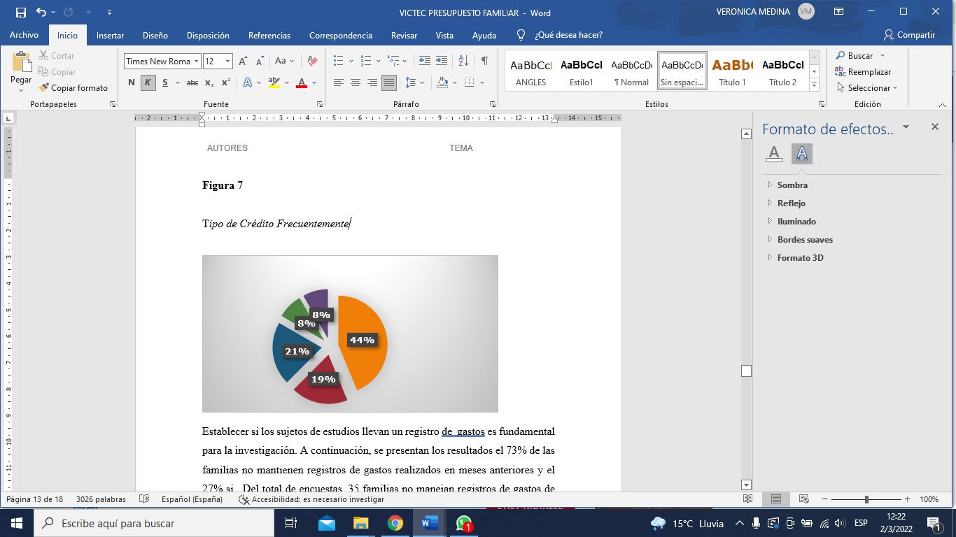Expand the Sombra section
This screenshot has width=956, height=537.
(792, 185)
